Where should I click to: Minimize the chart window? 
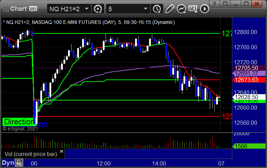pos(236,4)
